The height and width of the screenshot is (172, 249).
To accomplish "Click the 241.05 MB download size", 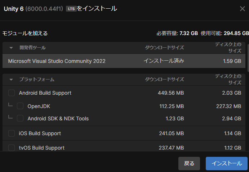I will point(172,133).
